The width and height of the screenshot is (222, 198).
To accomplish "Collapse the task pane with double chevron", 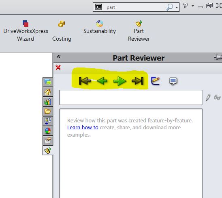I will click(x=58, y=57).
